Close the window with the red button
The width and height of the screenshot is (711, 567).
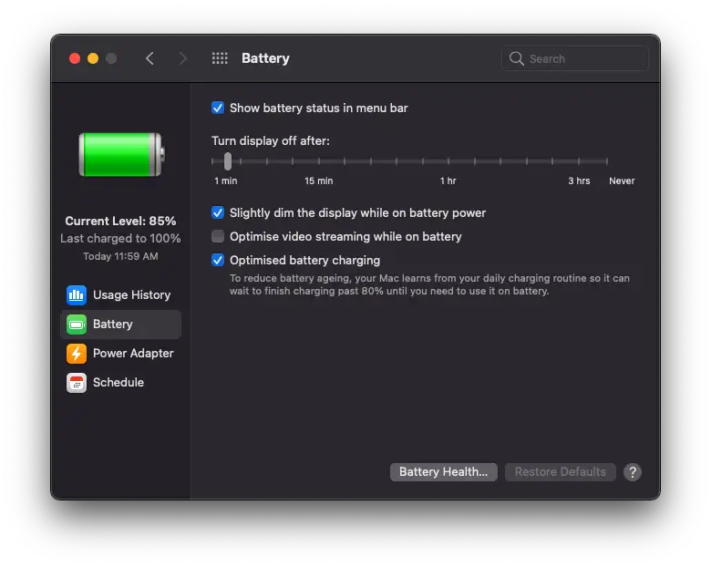pos(75,58)
